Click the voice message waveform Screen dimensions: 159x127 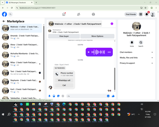(98, 52)
